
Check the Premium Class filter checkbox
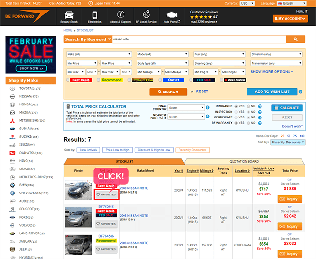[x=129, y=80]
